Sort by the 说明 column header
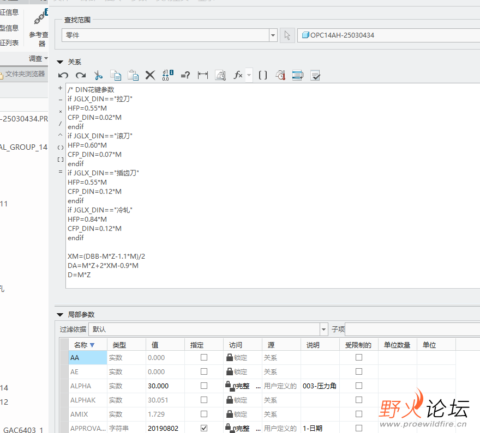 [x=313, y=345]
